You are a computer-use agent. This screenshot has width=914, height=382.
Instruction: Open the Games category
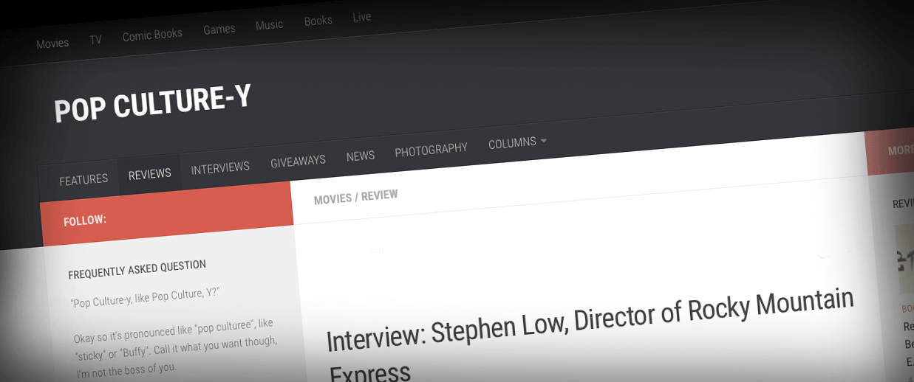(219, 29)
